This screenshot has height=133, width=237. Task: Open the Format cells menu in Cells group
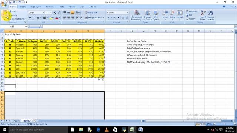(180, 14)
